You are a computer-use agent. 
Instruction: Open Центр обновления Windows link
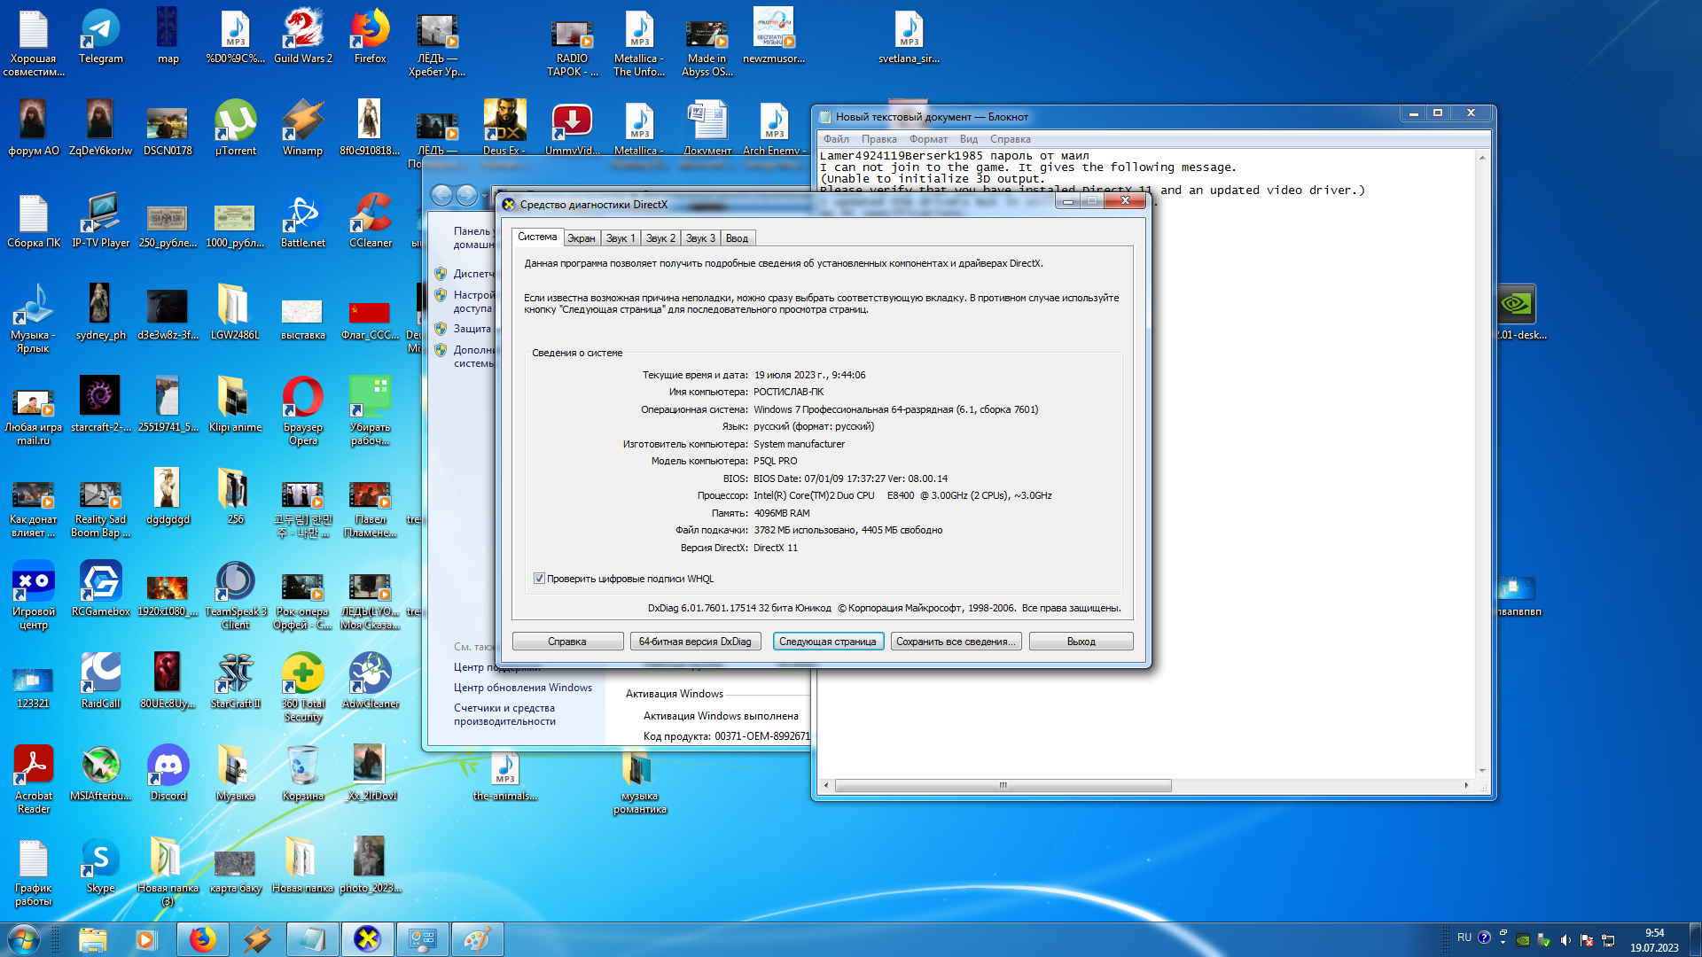[523, 688]
